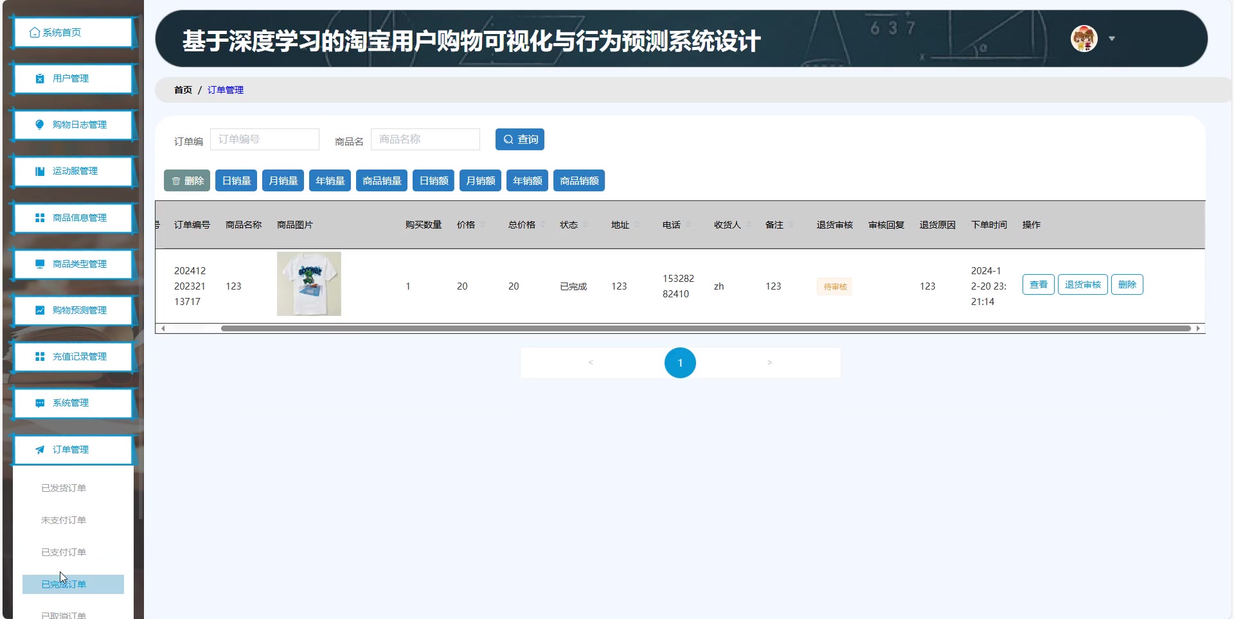Click the 商品图片 column header
Screen dimensions: 1234x619
coord(295,225)
